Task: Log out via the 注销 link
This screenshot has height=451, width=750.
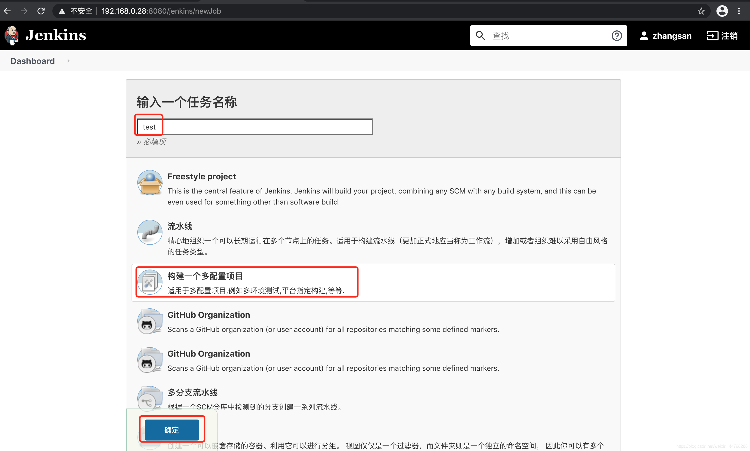Action: tap(729, 36)
